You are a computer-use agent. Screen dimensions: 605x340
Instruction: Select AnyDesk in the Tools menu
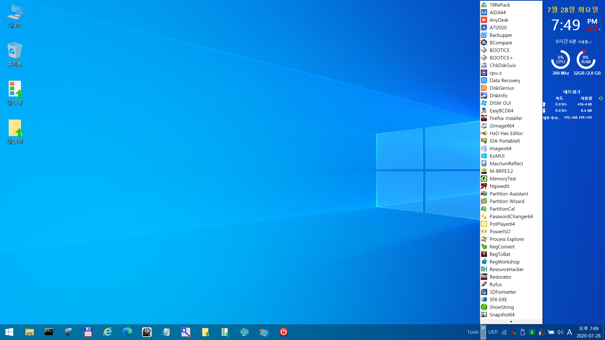511,20
